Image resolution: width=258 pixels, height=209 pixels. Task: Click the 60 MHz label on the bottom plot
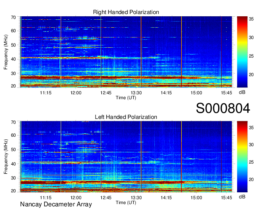13,136
